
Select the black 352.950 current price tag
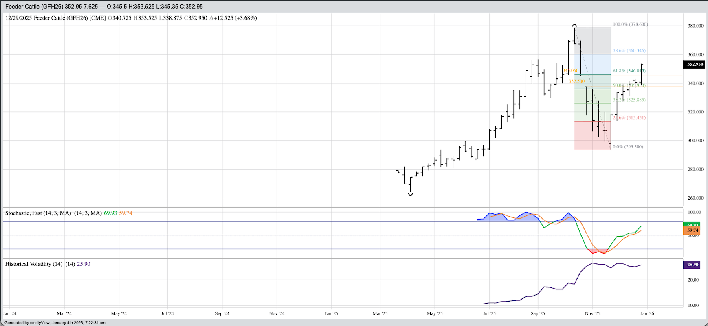[693, 64]
